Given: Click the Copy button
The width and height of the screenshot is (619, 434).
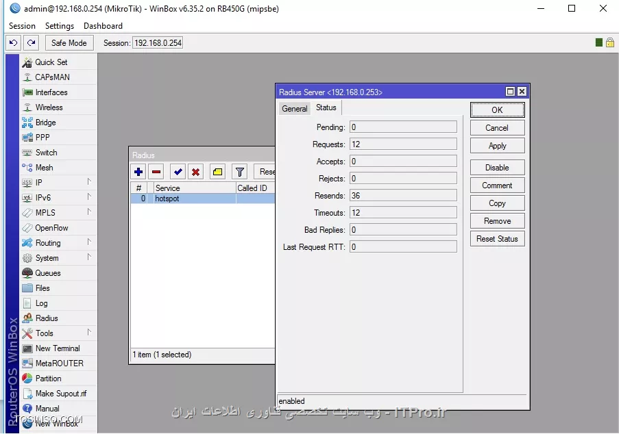Looking at the screenshot, I should coord(498,203).
